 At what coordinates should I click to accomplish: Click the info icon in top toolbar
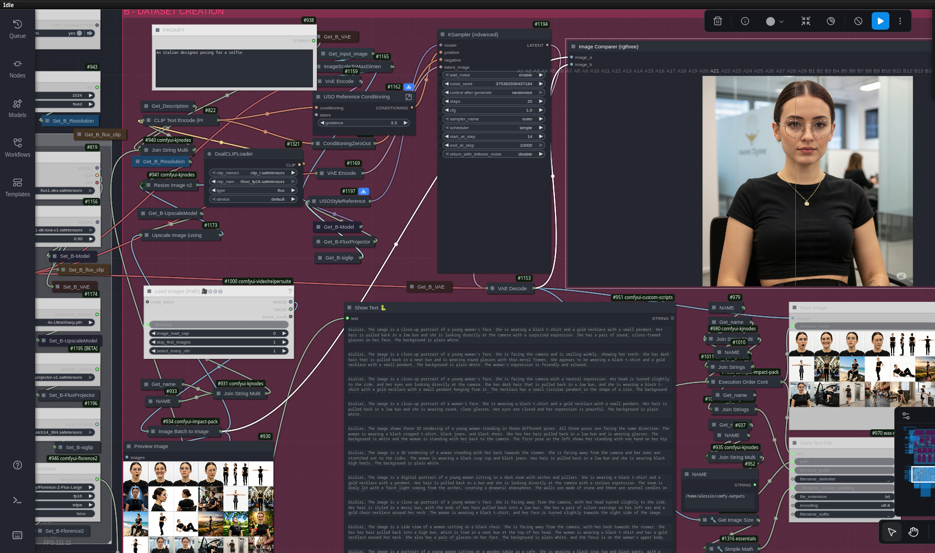tap(745, 21)
